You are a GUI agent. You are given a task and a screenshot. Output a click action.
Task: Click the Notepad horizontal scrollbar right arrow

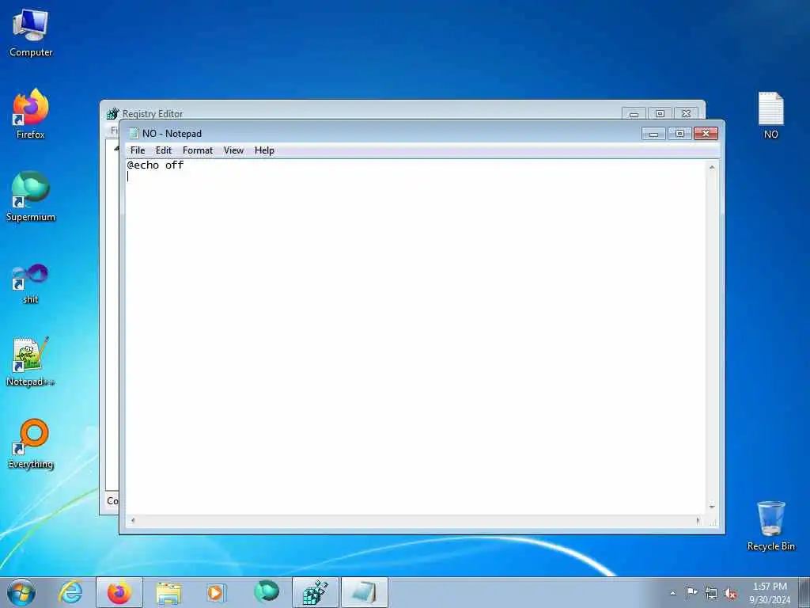click(698, 521)
